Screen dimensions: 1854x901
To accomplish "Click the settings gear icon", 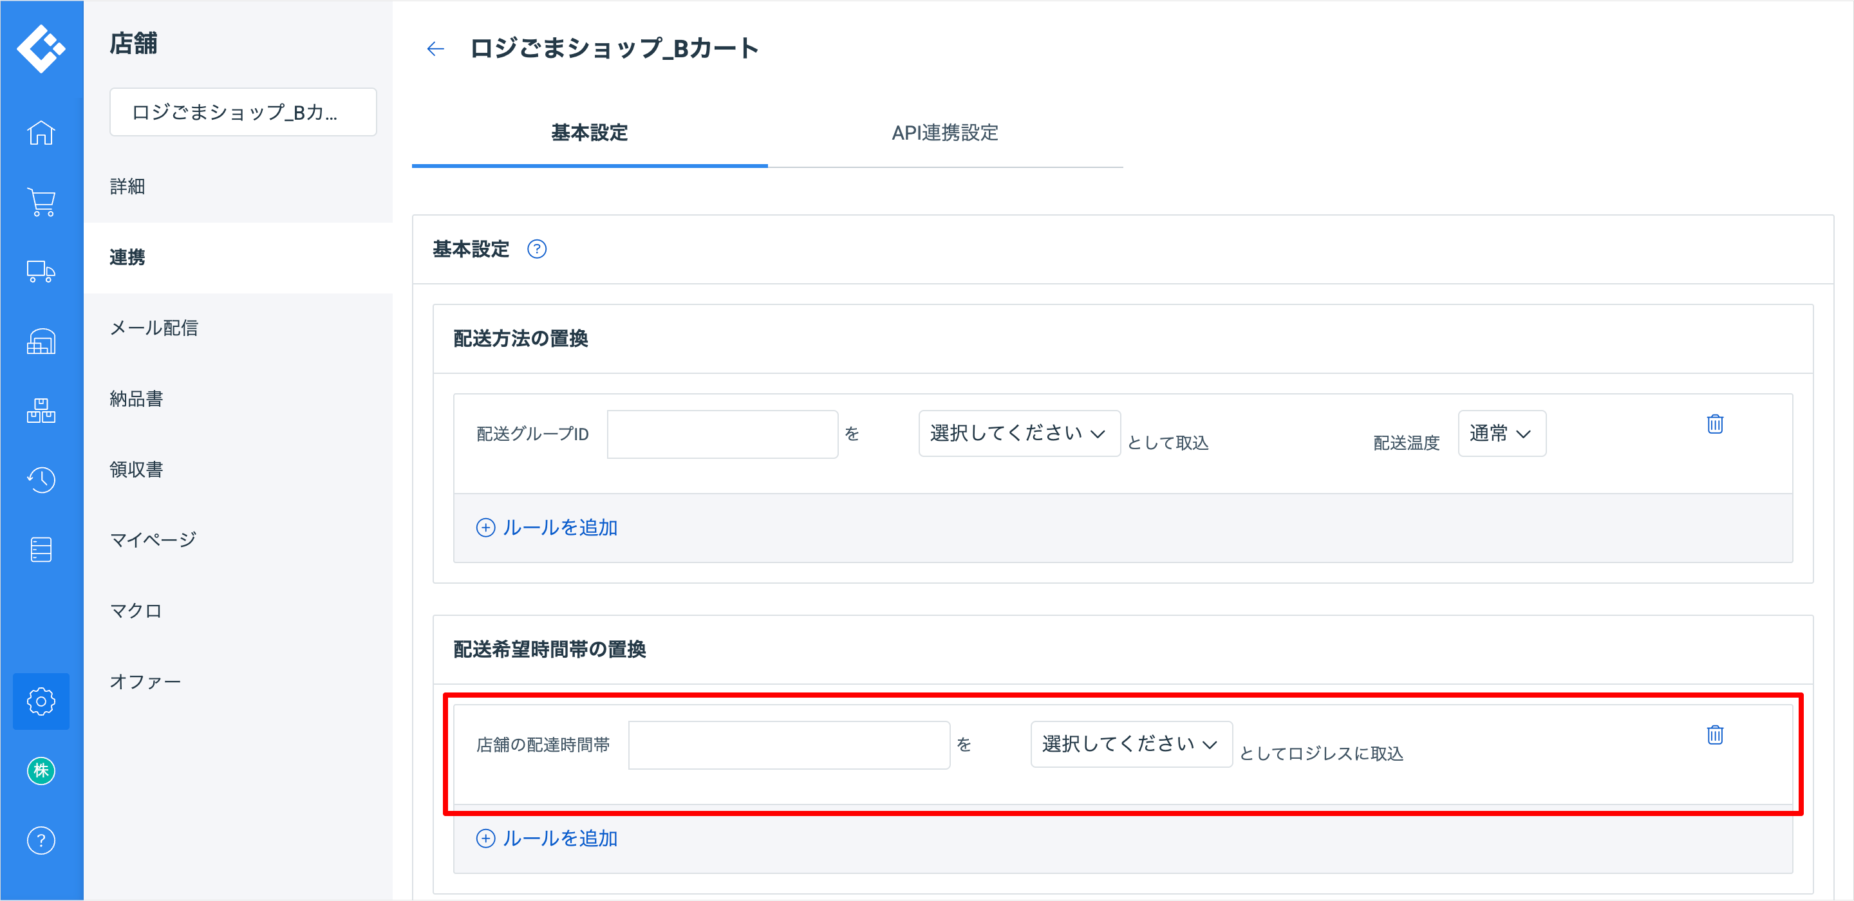I will [41, 701].
